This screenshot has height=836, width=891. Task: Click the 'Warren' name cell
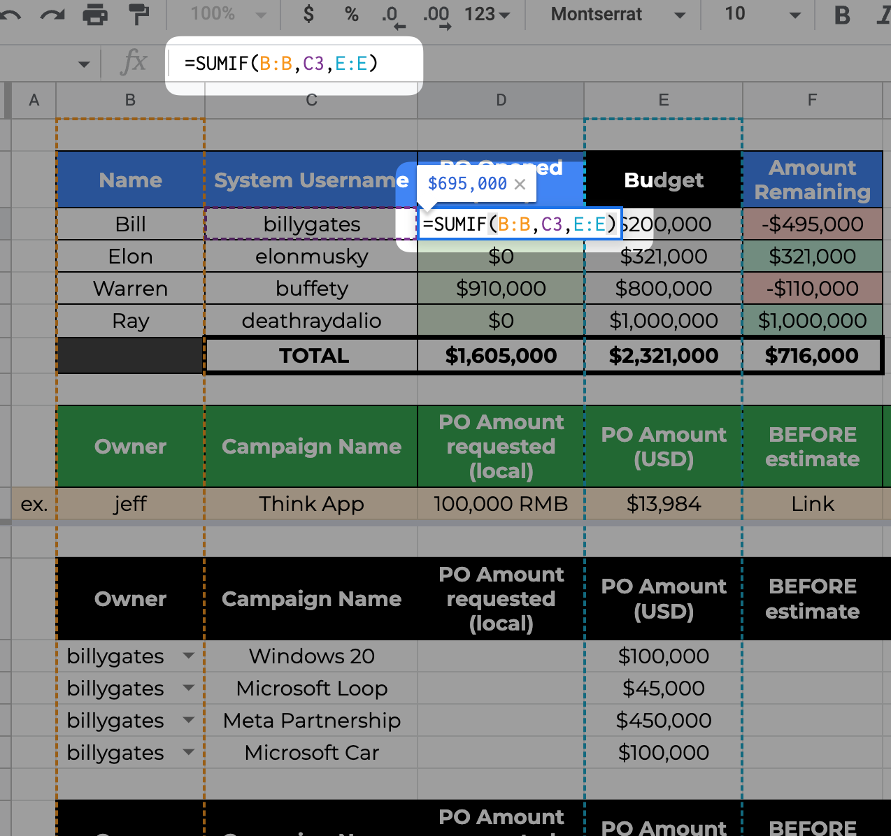click(130, 288)
